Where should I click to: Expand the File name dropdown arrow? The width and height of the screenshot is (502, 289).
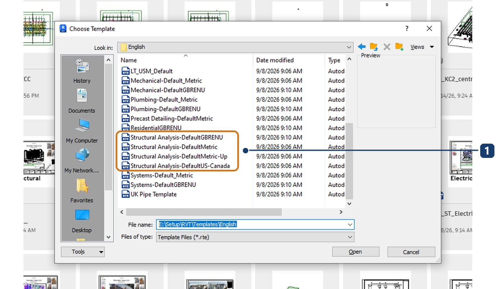(x=350, y=225)
